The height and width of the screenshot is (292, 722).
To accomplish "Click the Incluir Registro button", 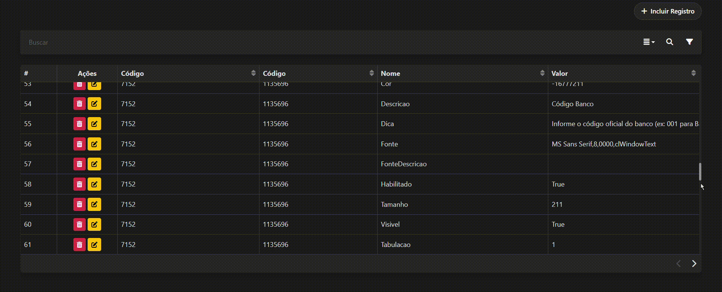I will [x=667, y=11].
